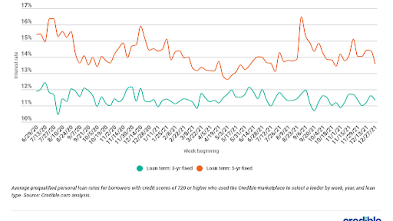Open the Credible logo
Screen dimensions: 393x221
tap(362, 219)
